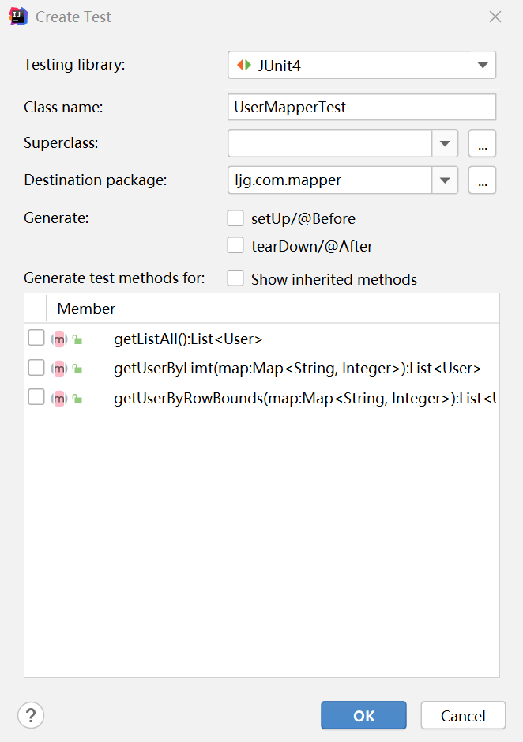Viewport: 523px width, 742px height.
Task: Click the method icon beside getUserByRowBounds
Action: pos(59,399)
